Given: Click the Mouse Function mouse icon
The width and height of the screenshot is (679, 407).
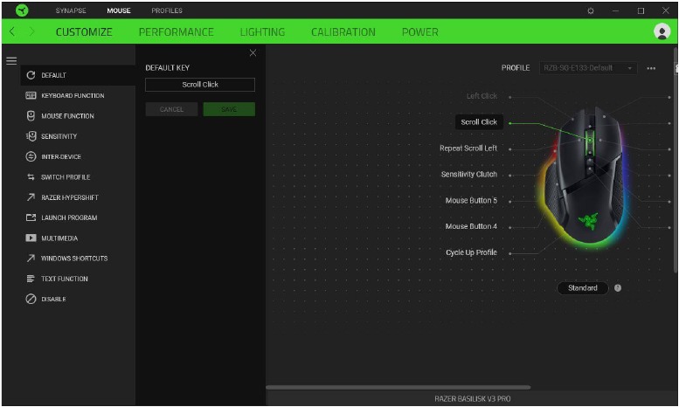Looking at the screenshot, I should pyautogui.click(x=31, y=115).
